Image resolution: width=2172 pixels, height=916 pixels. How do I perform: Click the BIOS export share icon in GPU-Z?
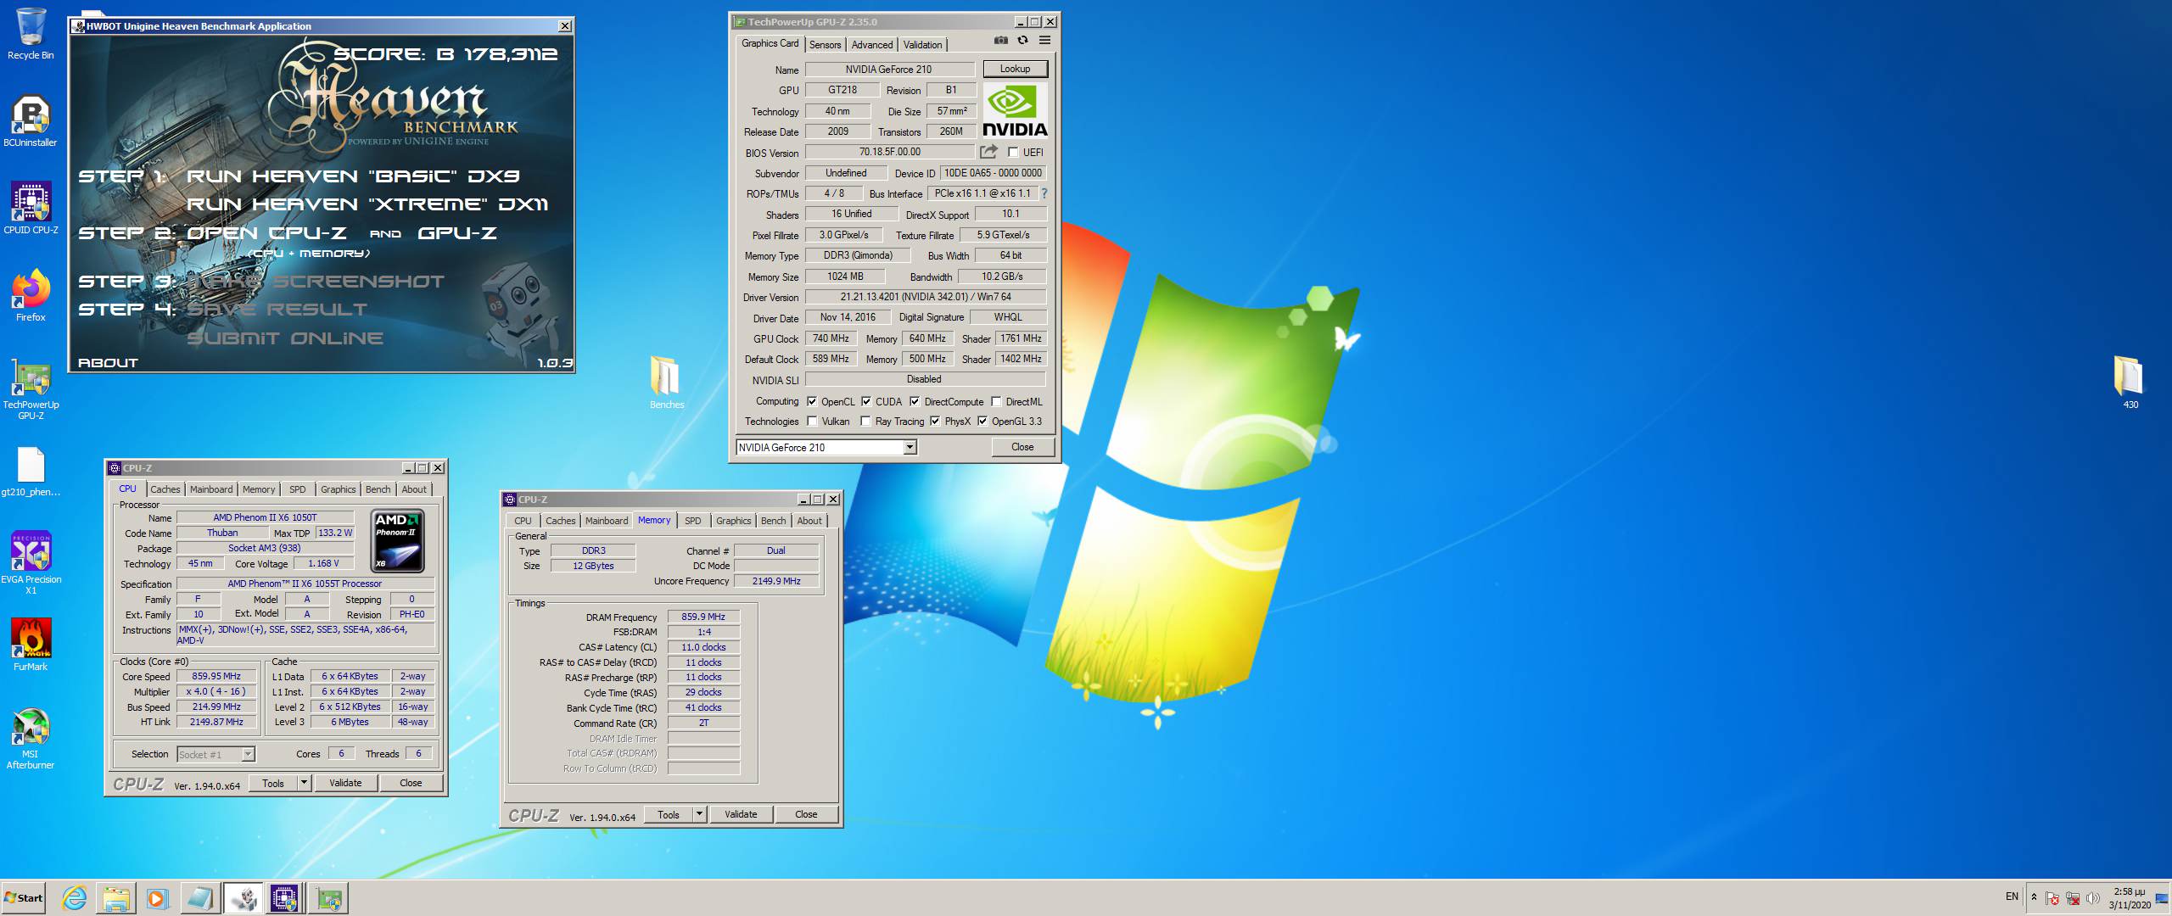click(988, 152)
